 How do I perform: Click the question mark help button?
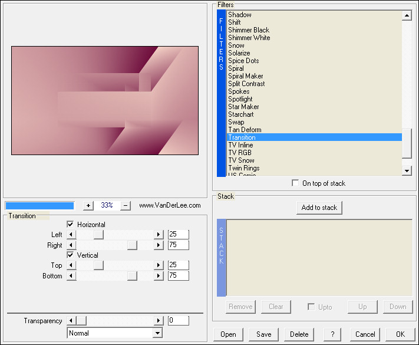pyautogui.click(x=332, y=334)
